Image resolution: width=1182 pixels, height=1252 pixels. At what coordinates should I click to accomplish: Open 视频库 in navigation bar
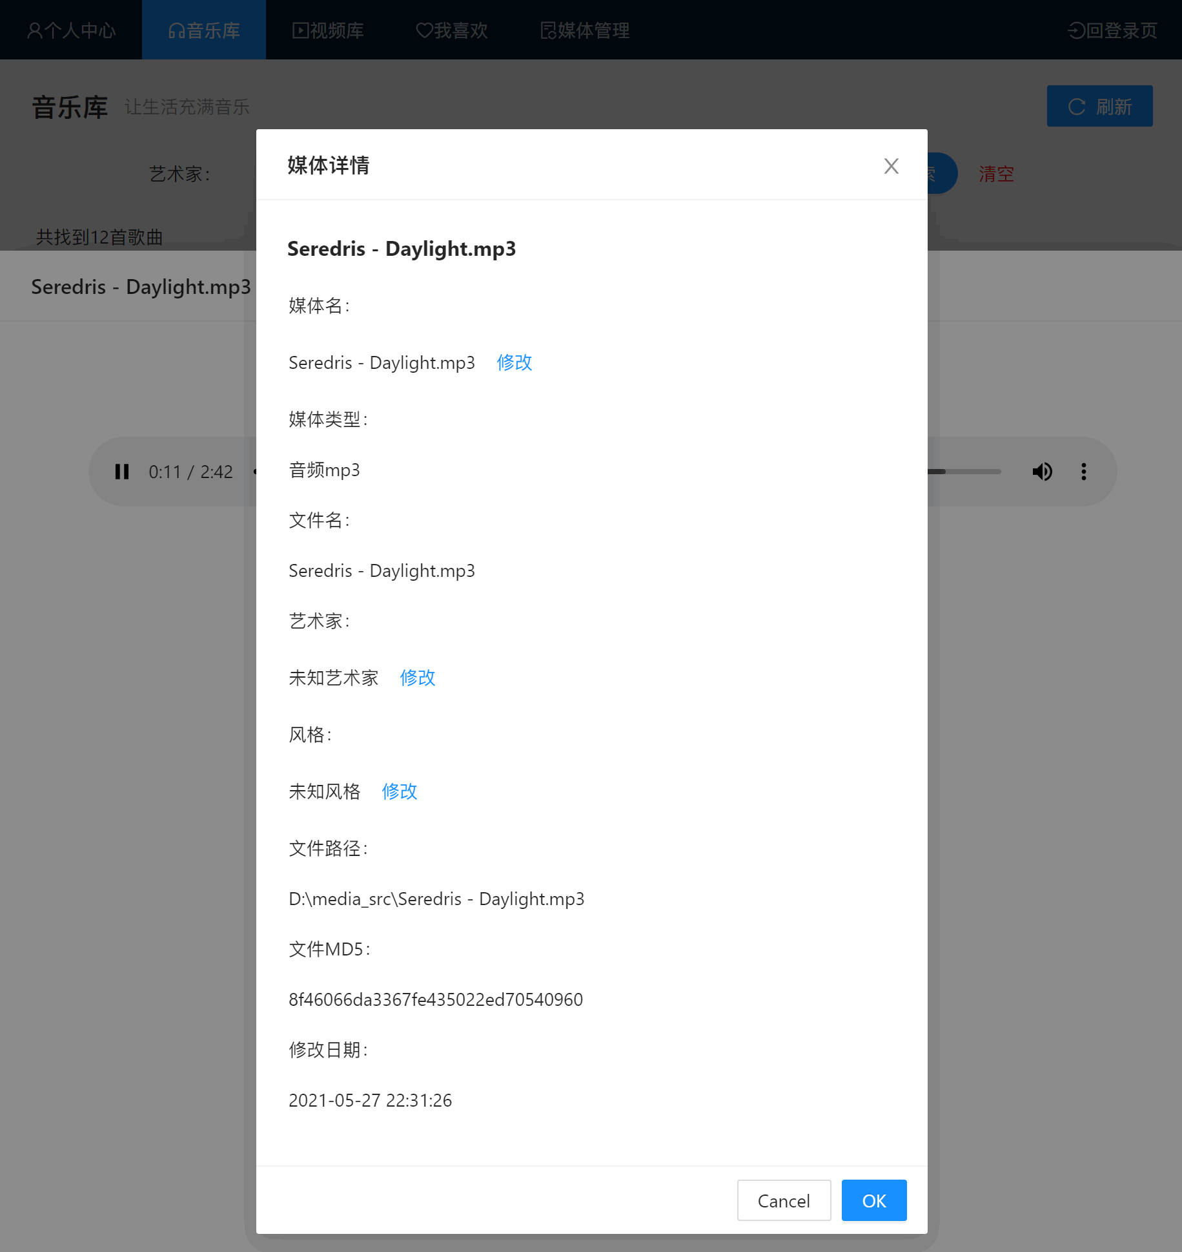[x=328, y=30]
